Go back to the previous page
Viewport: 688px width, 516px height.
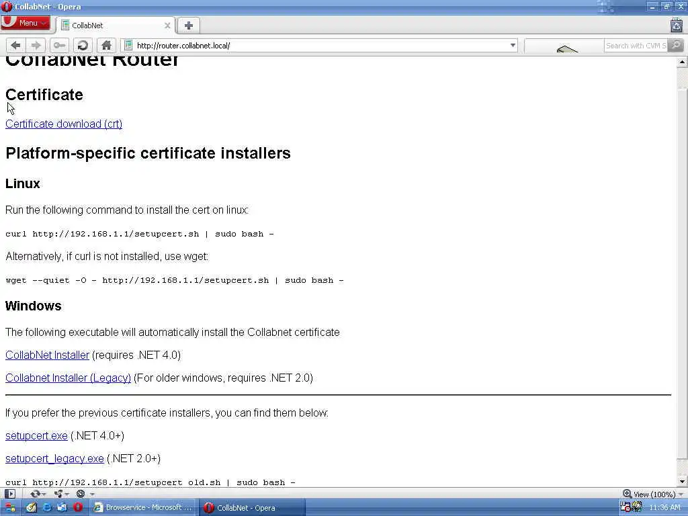click(16, 45)
